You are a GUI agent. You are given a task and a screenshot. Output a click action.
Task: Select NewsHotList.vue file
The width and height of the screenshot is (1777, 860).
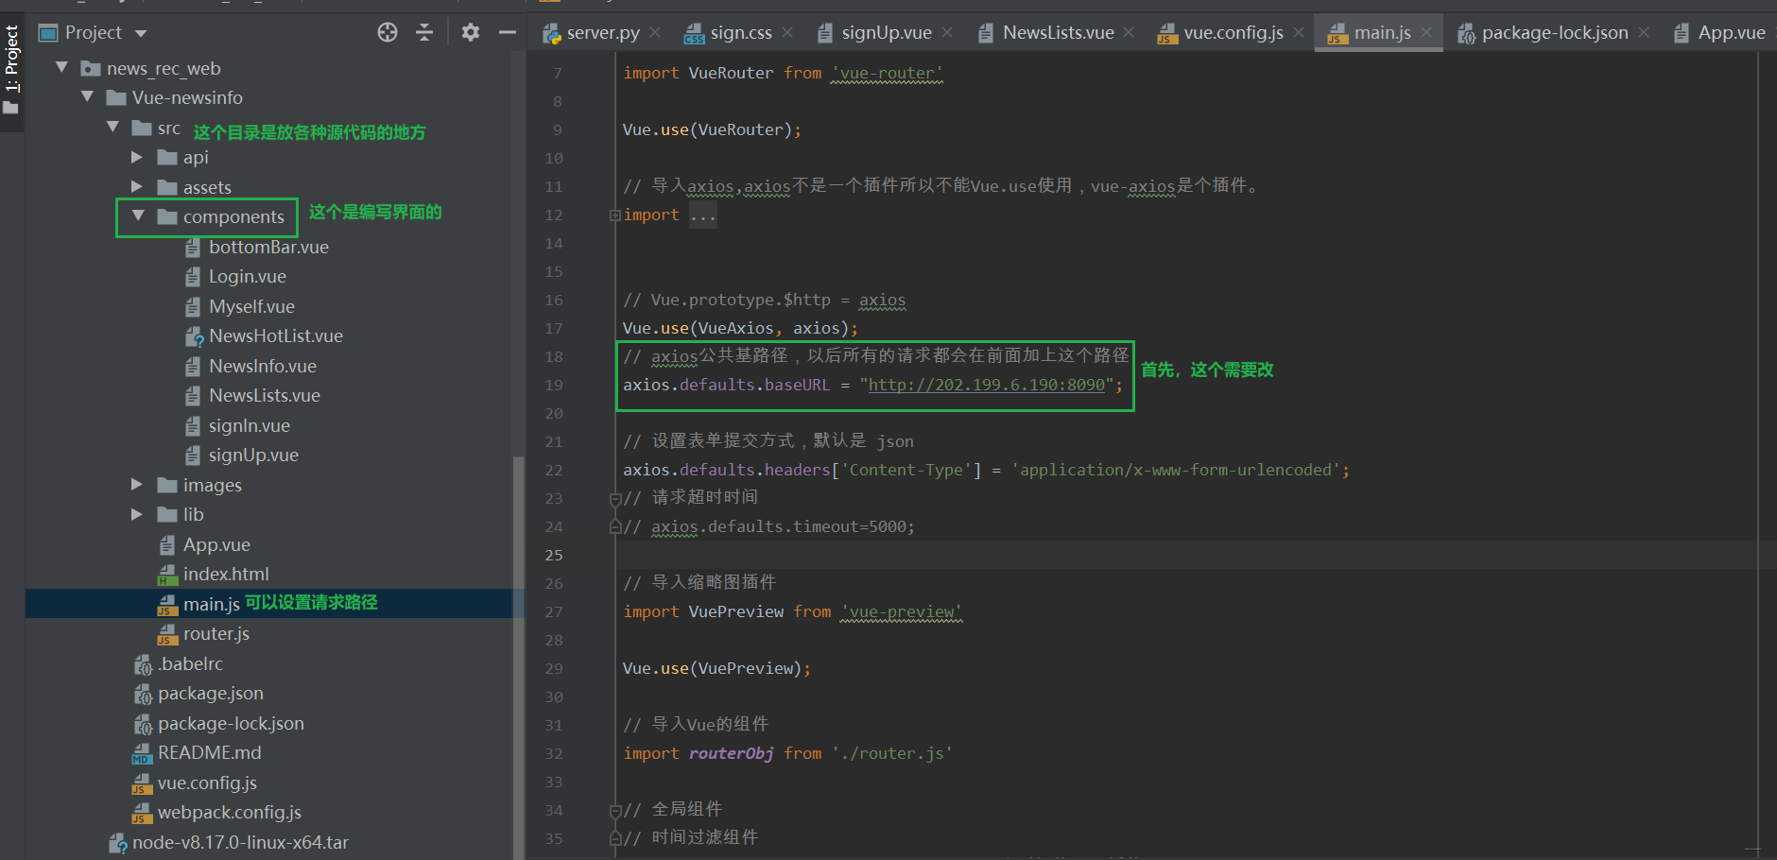pos(275,335)
